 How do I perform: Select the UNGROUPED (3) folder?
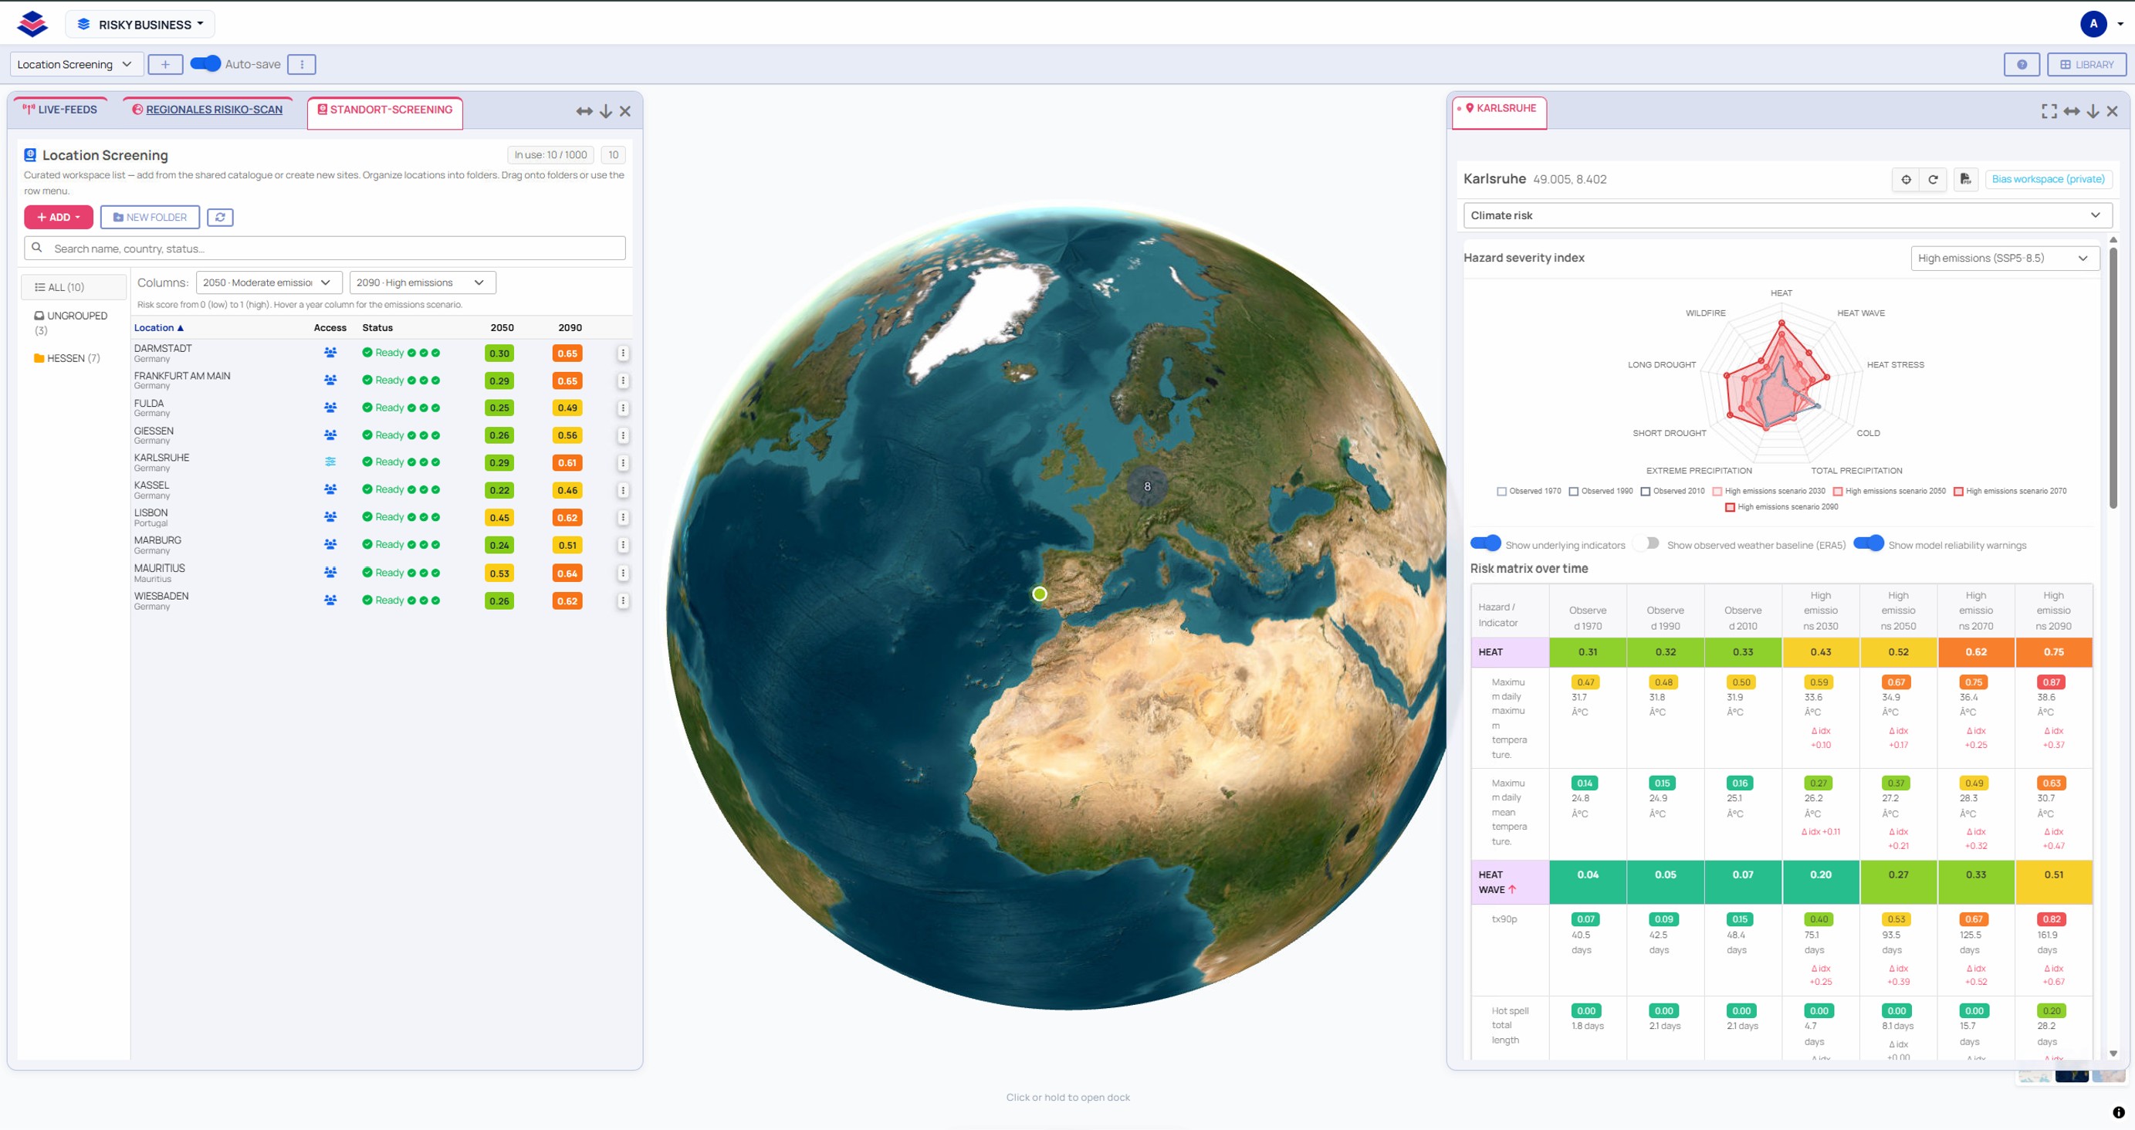pos(70,323)
